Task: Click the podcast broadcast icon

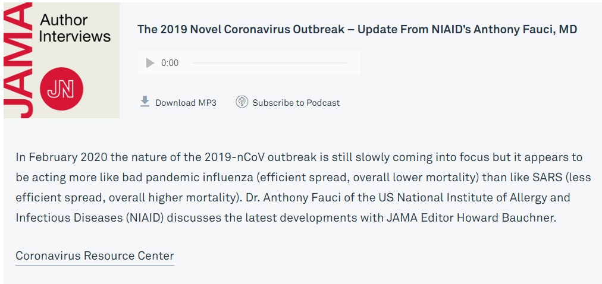Action: [242, 102]
